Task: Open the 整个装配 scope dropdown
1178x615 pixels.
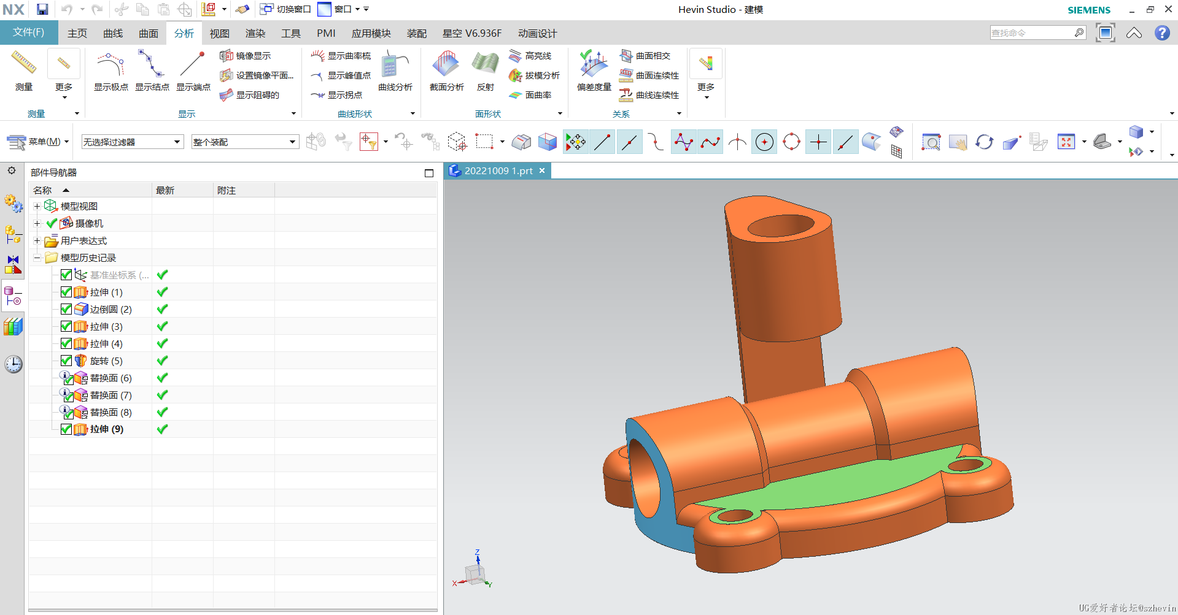Action: click(245, 142)
